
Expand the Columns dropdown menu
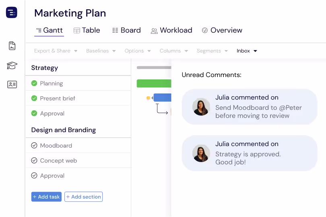pyautogui.click(x=174, y=51)
